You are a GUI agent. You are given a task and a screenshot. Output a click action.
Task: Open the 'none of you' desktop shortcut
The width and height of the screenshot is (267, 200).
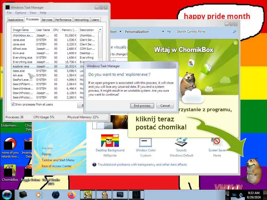[10, 148]
